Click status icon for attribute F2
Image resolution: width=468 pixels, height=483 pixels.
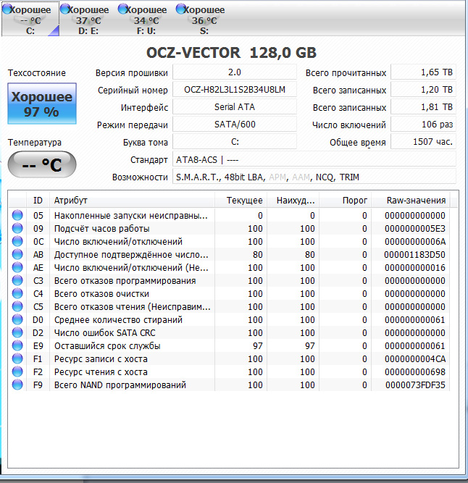(x=17, y=371)
